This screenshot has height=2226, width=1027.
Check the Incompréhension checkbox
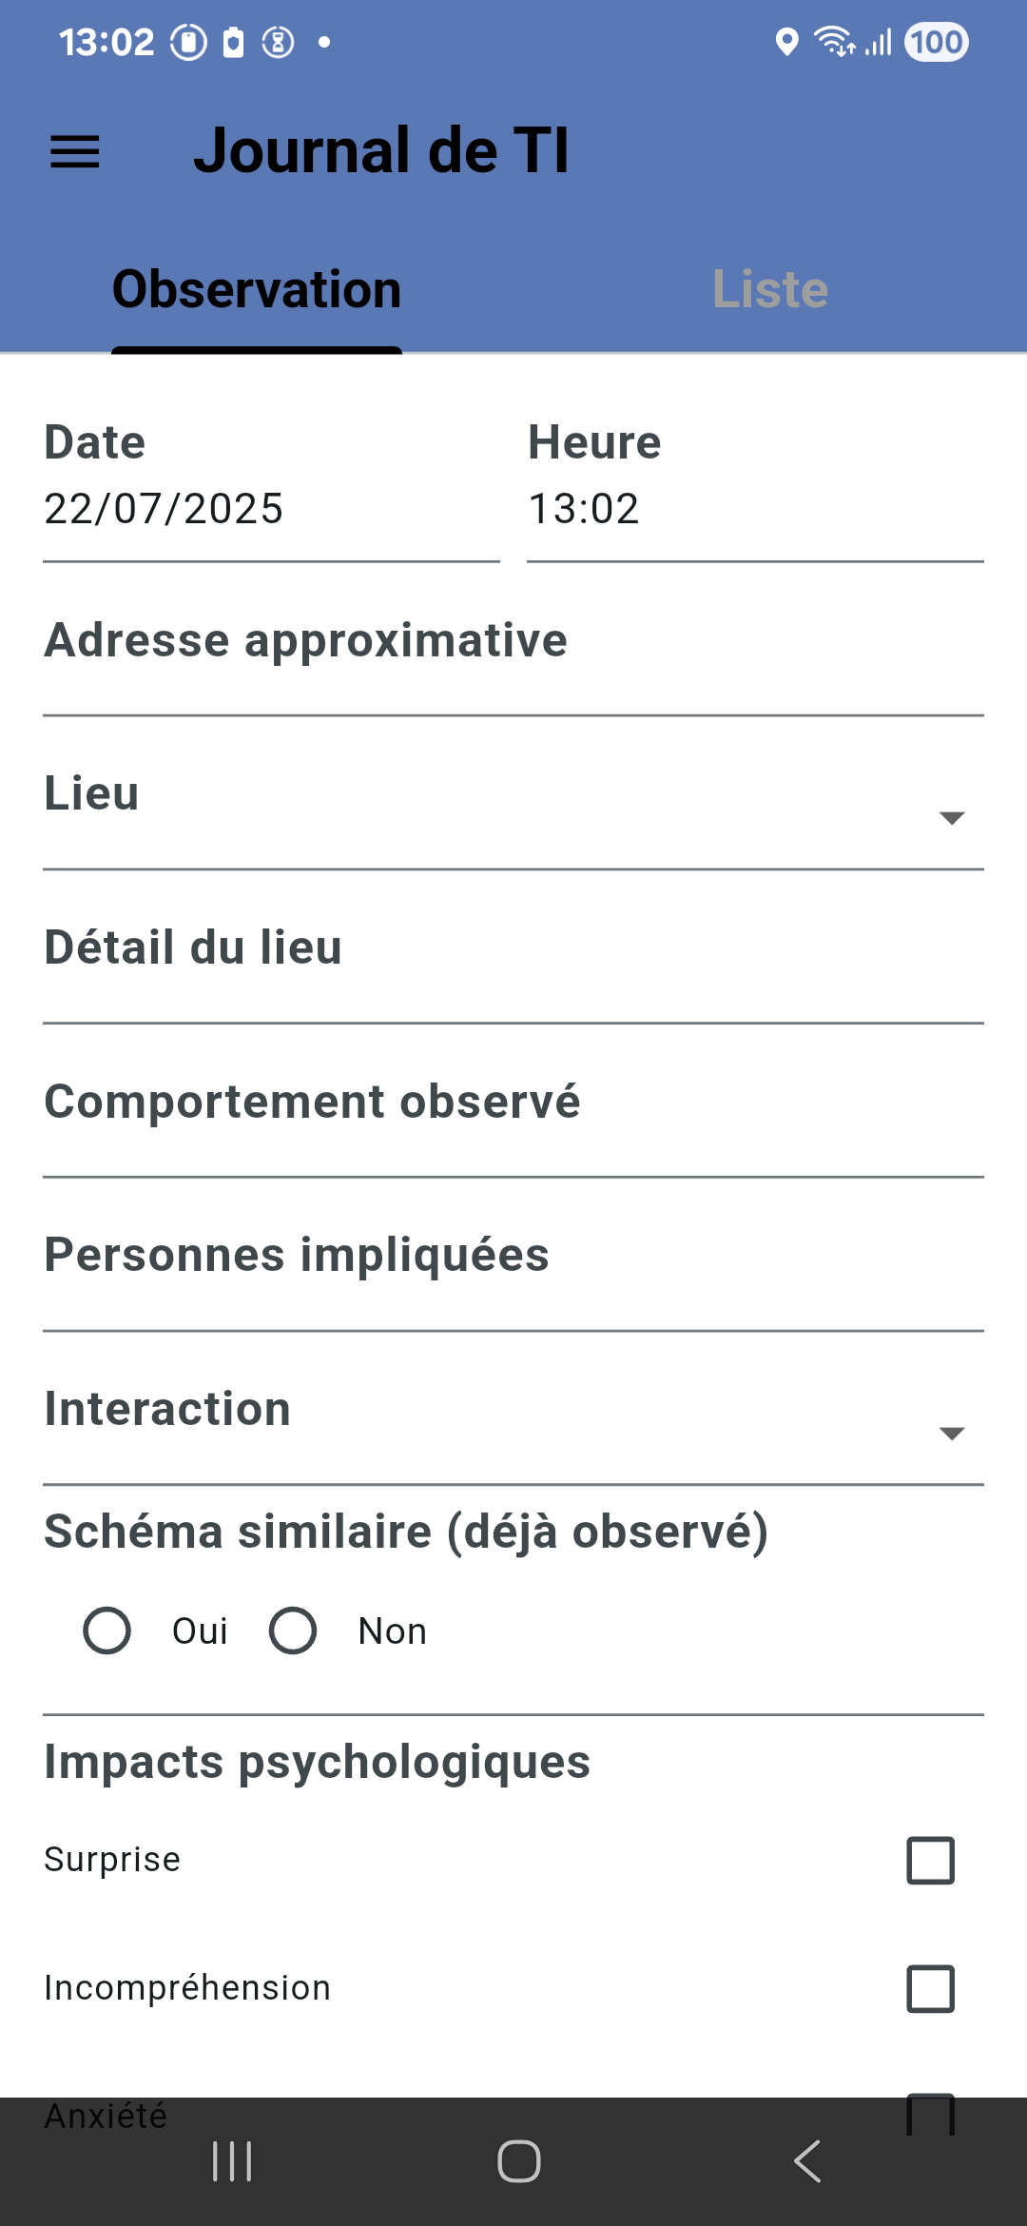click(x=931, y=1988)
